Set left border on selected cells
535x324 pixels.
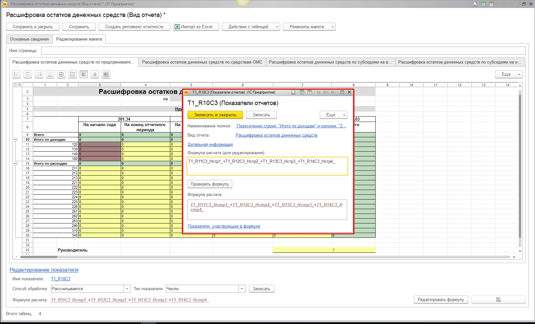pyautogui.click(x=17, y=74)
